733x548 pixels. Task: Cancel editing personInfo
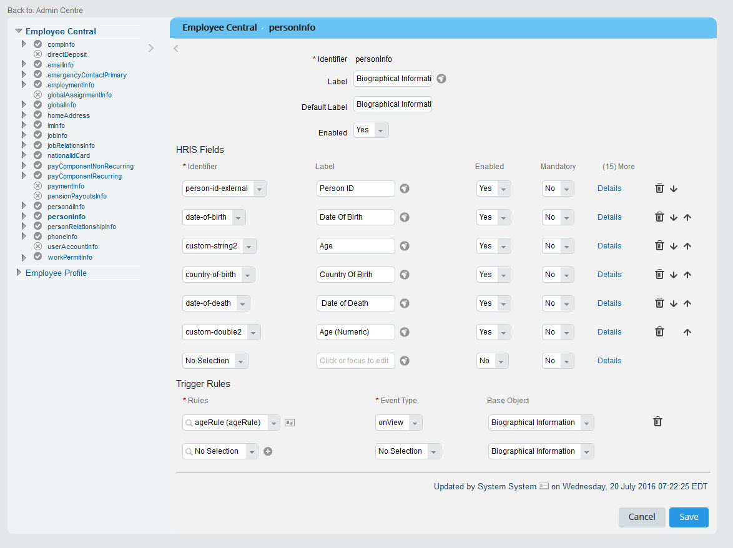(641, 517)
